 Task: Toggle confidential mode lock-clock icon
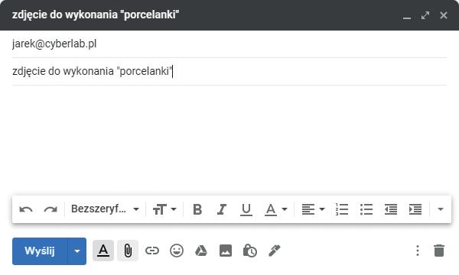click(x=250, y=251)
